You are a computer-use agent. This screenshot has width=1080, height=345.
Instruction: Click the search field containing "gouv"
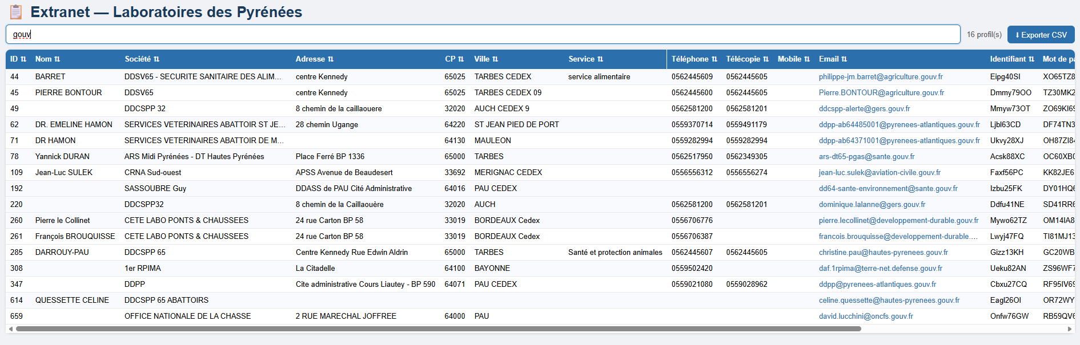point(483,34)
